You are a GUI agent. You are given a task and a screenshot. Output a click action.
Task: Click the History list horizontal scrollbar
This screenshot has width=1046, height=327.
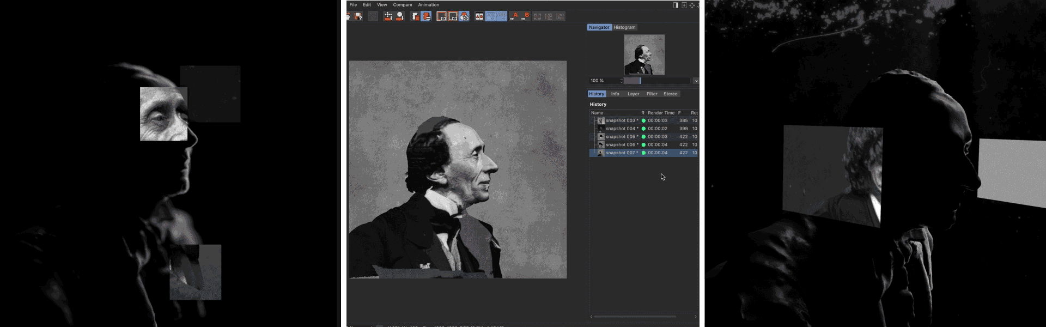(x=635, y=316)
